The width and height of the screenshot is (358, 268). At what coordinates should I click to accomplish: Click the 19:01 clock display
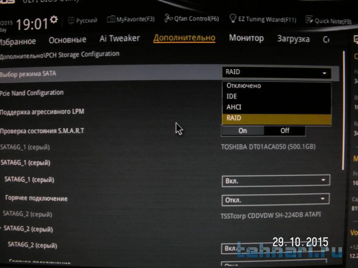tap(32, 24)
